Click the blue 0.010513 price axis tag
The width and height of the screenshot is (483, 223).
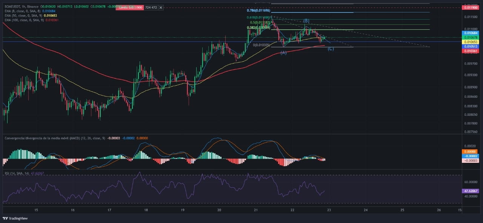point(471,46)
